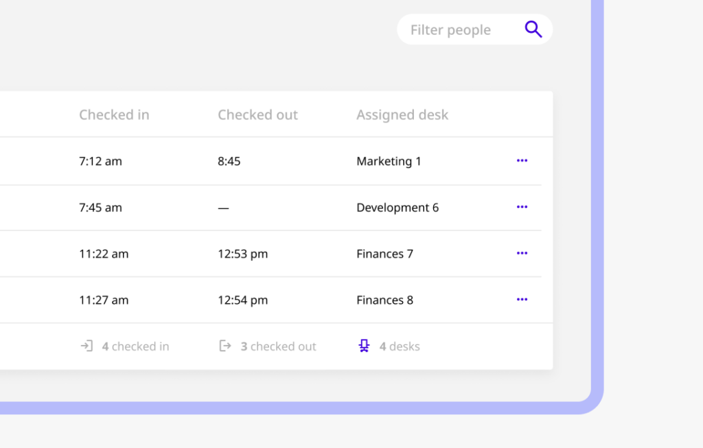Viewport: 703px width, 448px height.
Task: Select the 12:54 pm checked out time
Action: pyautogui.click(x=242, y=300)
